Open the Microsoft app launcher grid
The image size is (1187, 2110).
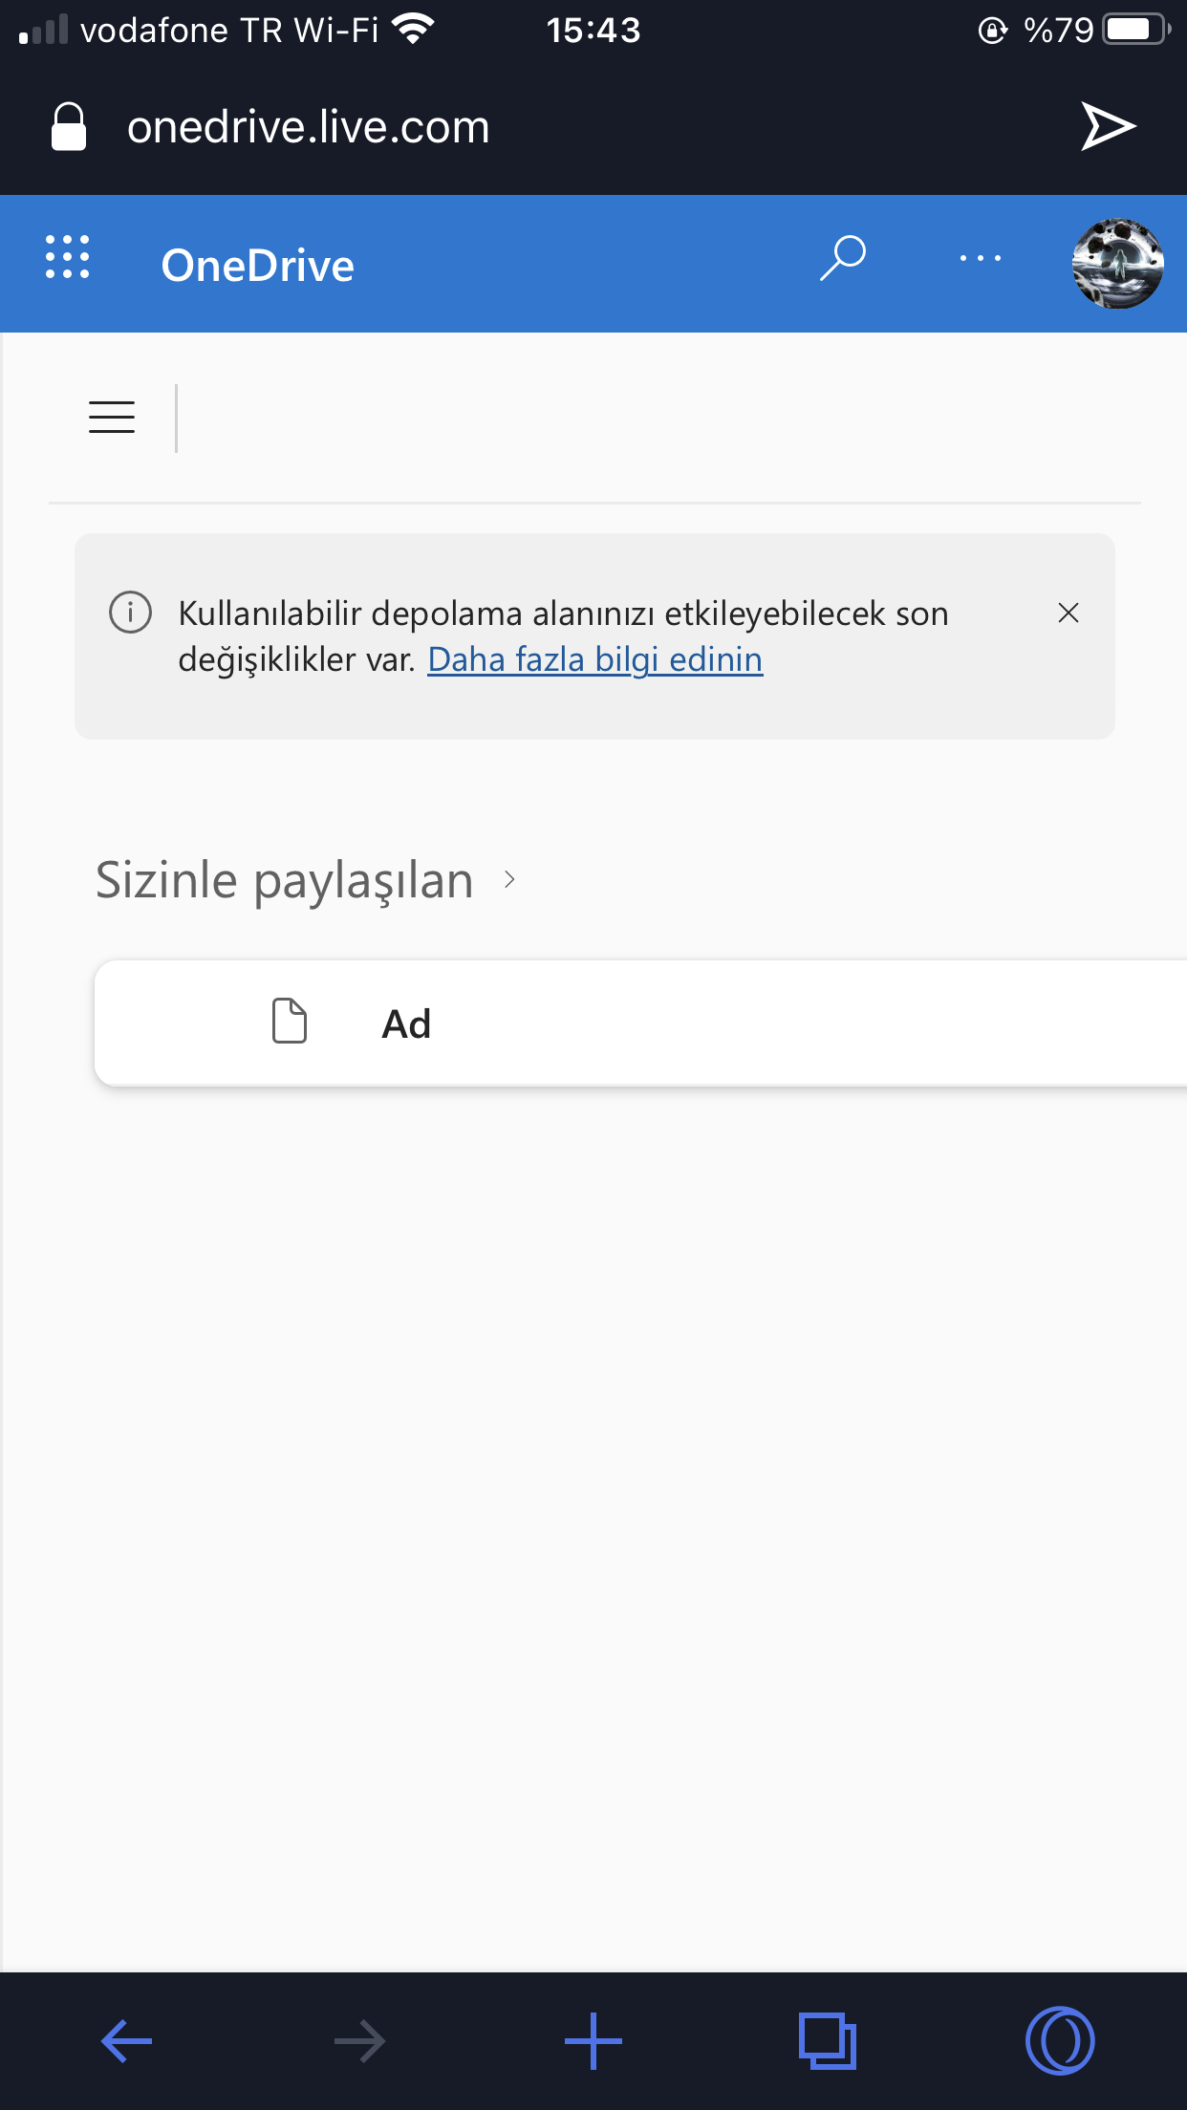[x=68, y=257]
